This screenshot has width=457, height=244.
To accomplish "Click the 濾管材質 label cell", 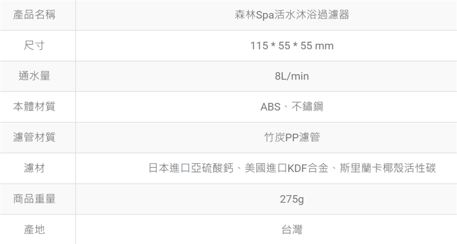I will tap(34, 137).
